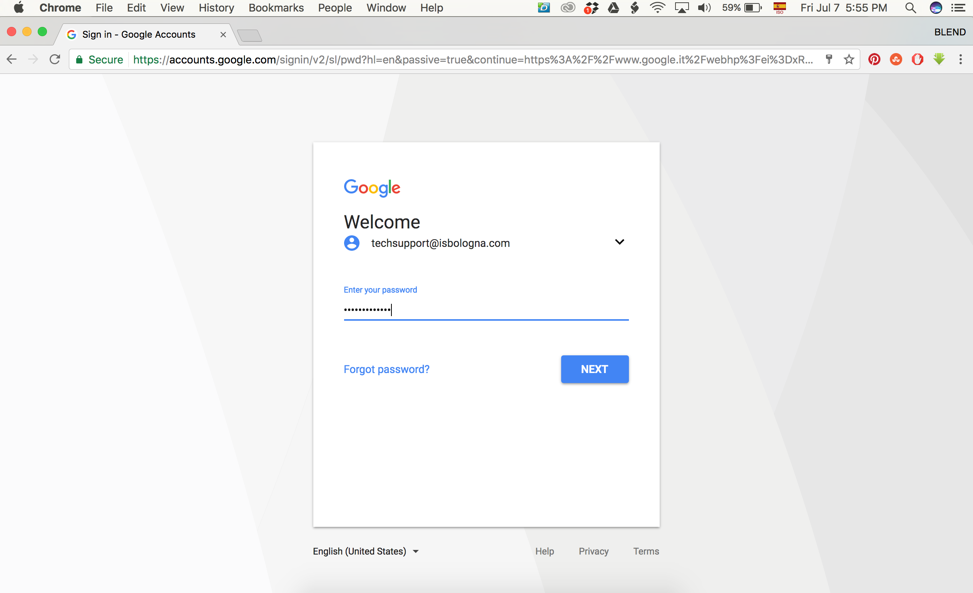Open the View menu

coord(172,8)
